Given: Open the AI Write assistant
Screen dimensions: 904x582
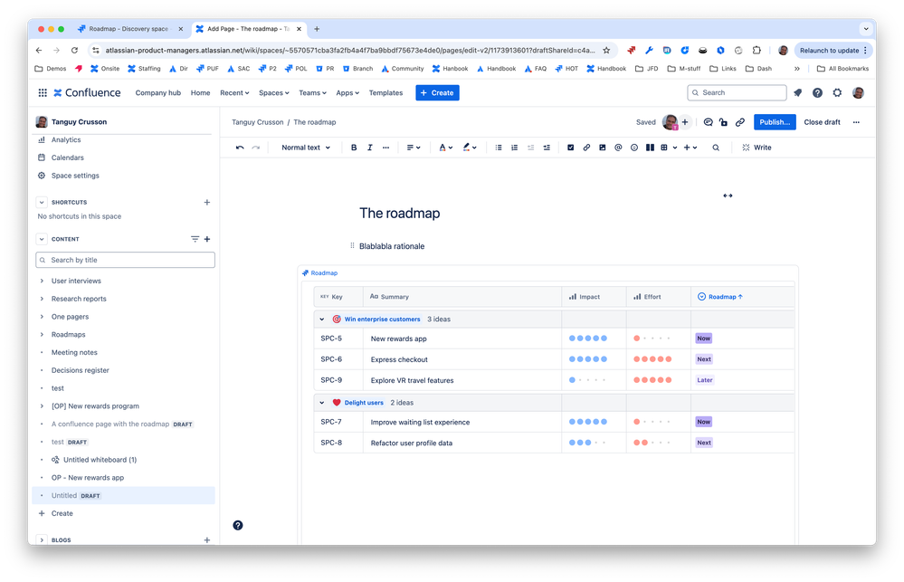Looking at the screenshot, I should pyautogui.click(x=757, y=148).
